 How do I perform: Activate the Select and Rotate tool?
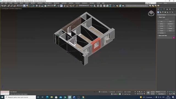tap(40, 6)
